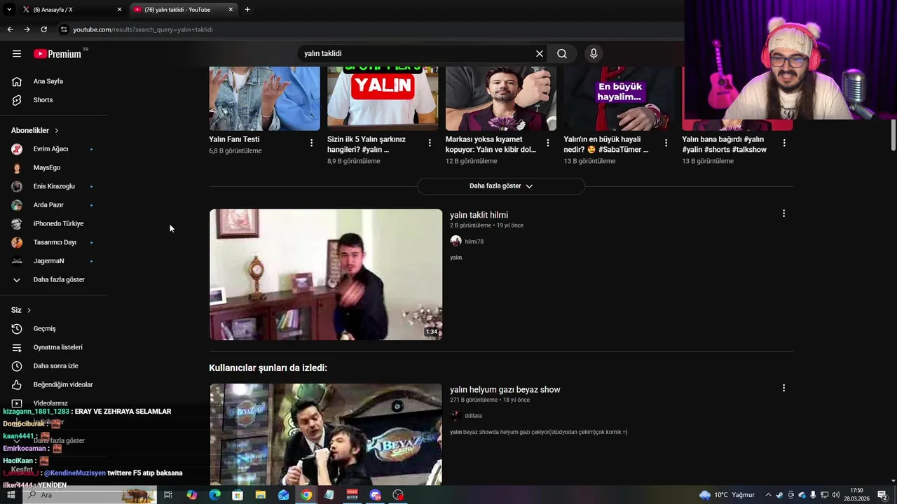Open options for 'Sizin ilk 5 Yalın' short

pyautogui.click(x=430, y=143)
